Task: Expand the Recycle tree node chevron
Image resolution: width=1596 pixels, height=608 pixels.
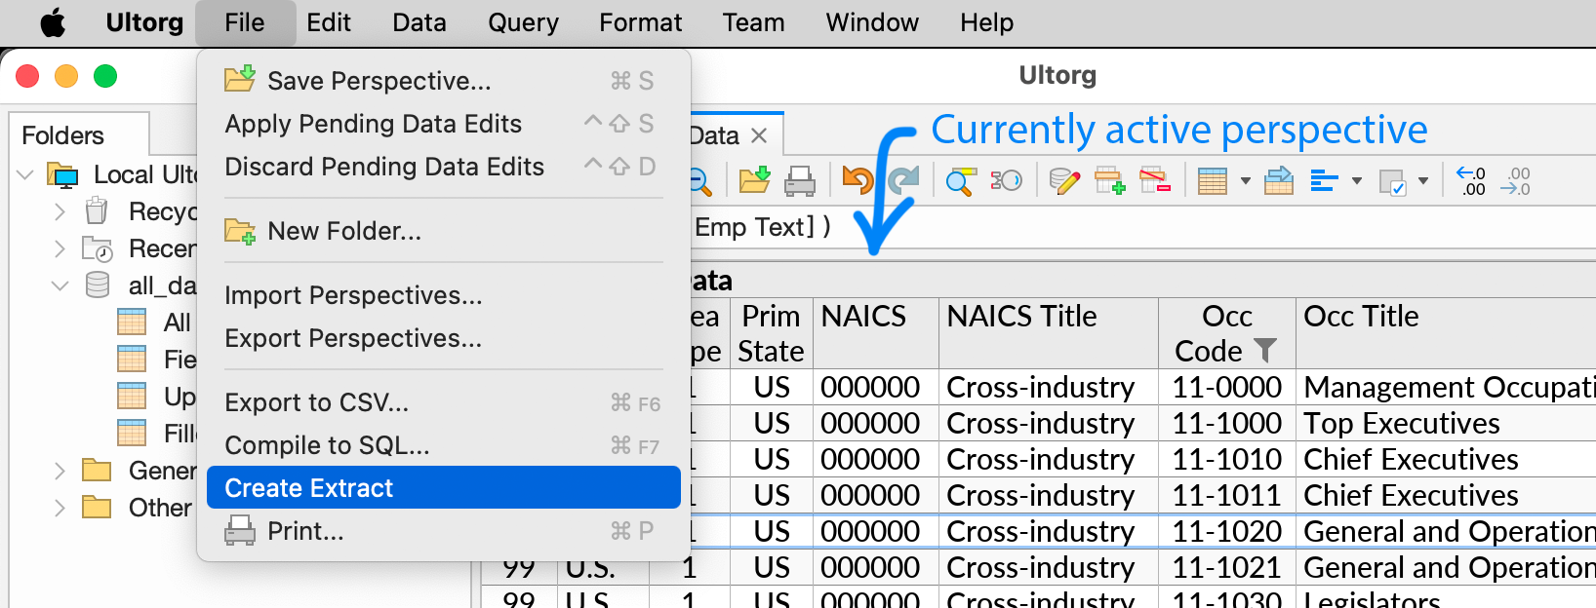Action: tap(60, 211)
